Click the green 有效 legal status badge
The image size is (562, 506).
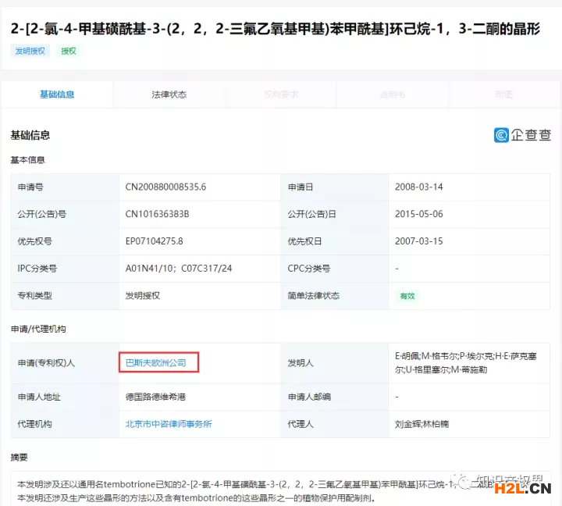click(x=407, y=296)
